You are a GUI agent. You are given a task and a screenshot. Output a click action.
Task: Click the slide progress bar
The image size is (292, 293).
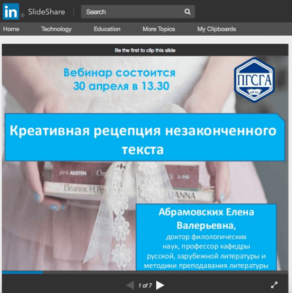tap(145, 273)
